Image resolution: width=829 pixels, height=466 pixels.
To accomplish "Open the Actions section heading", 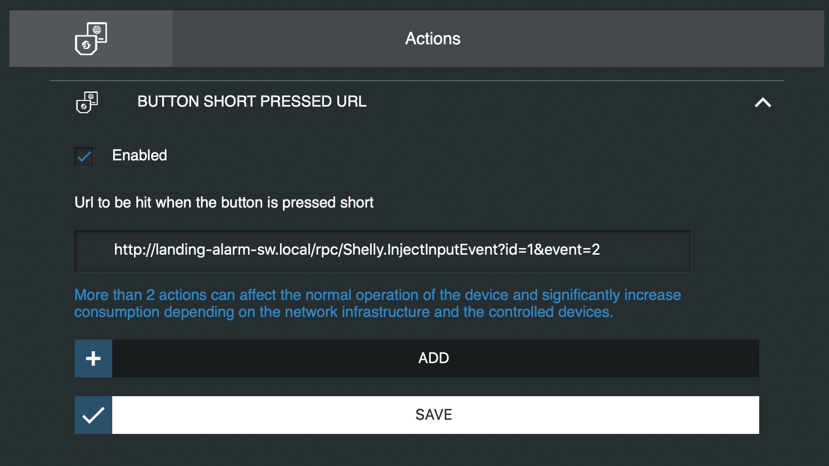I will click(x=432, y=39).
